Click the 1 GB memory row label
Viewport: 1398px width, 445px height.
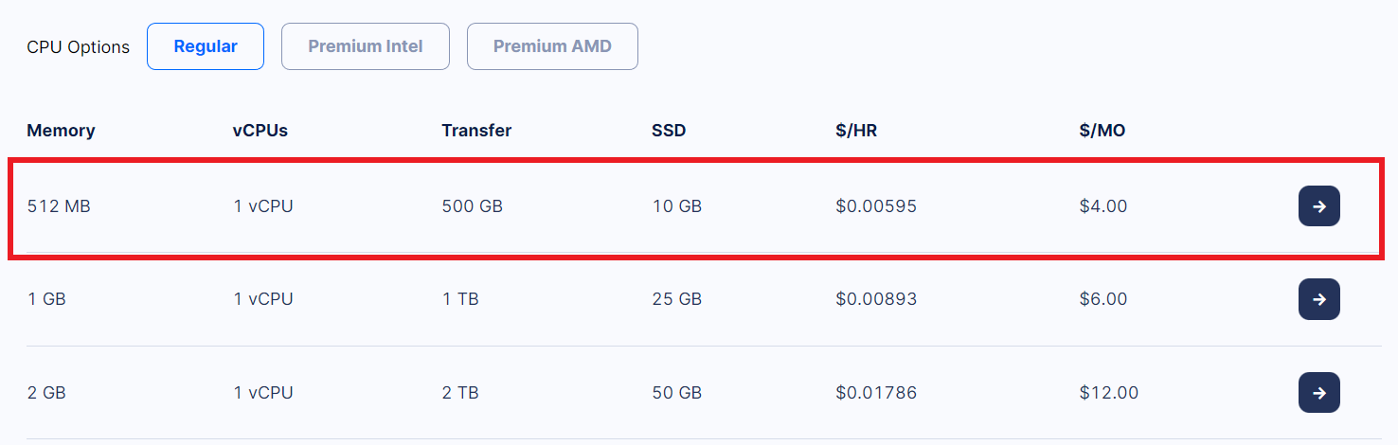[x=46, y=299]
